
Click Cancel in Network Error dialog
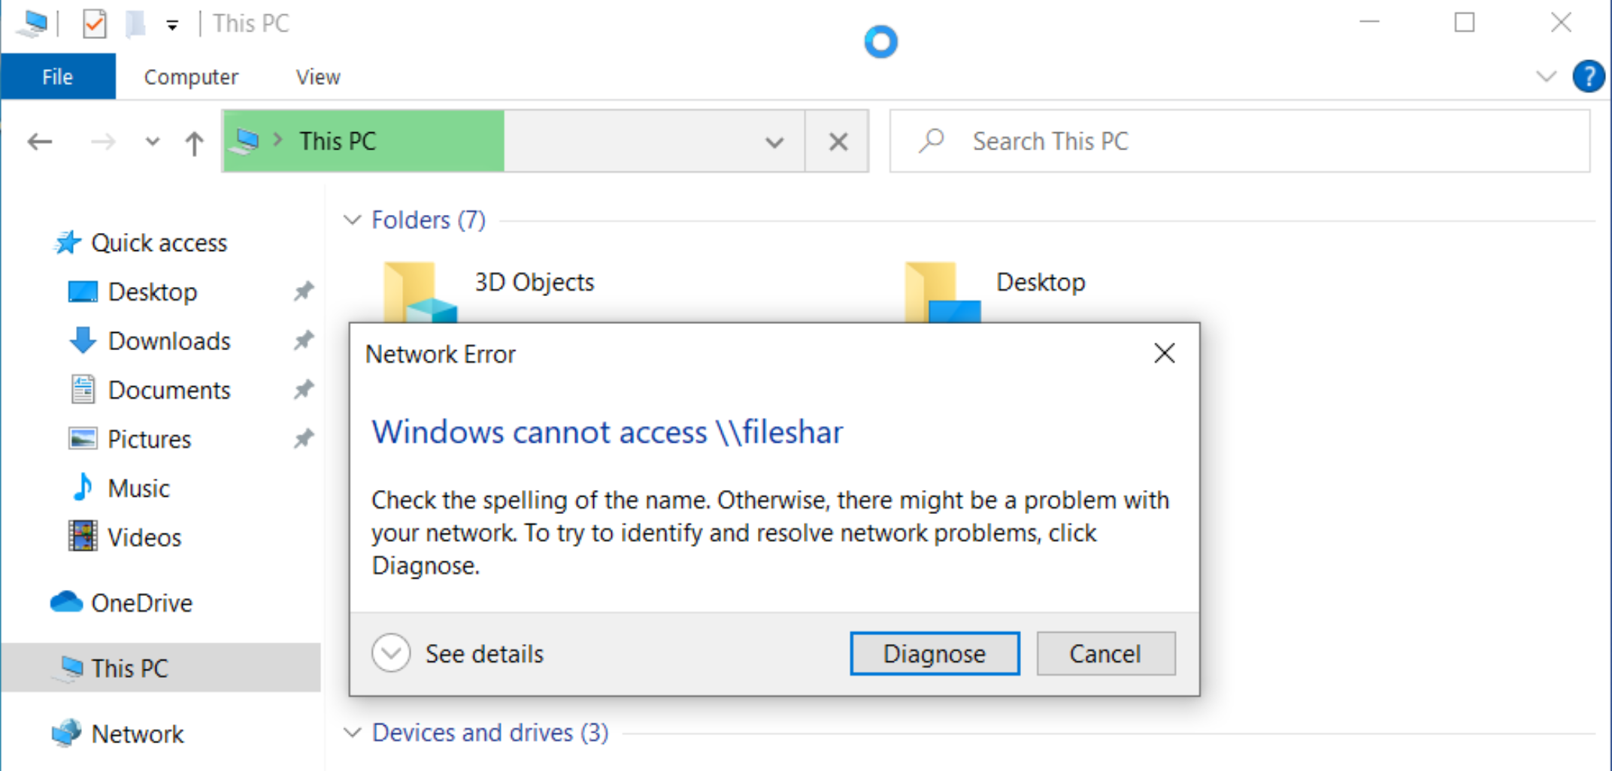1106,654
